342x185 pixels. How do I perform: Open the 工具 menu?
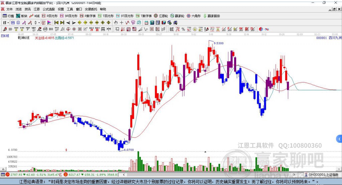(70, 9)
